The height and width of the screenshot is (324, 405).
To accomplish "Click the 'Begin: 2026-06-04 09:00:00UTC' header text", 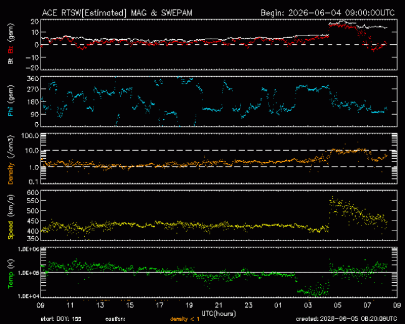I will (328, 13).
